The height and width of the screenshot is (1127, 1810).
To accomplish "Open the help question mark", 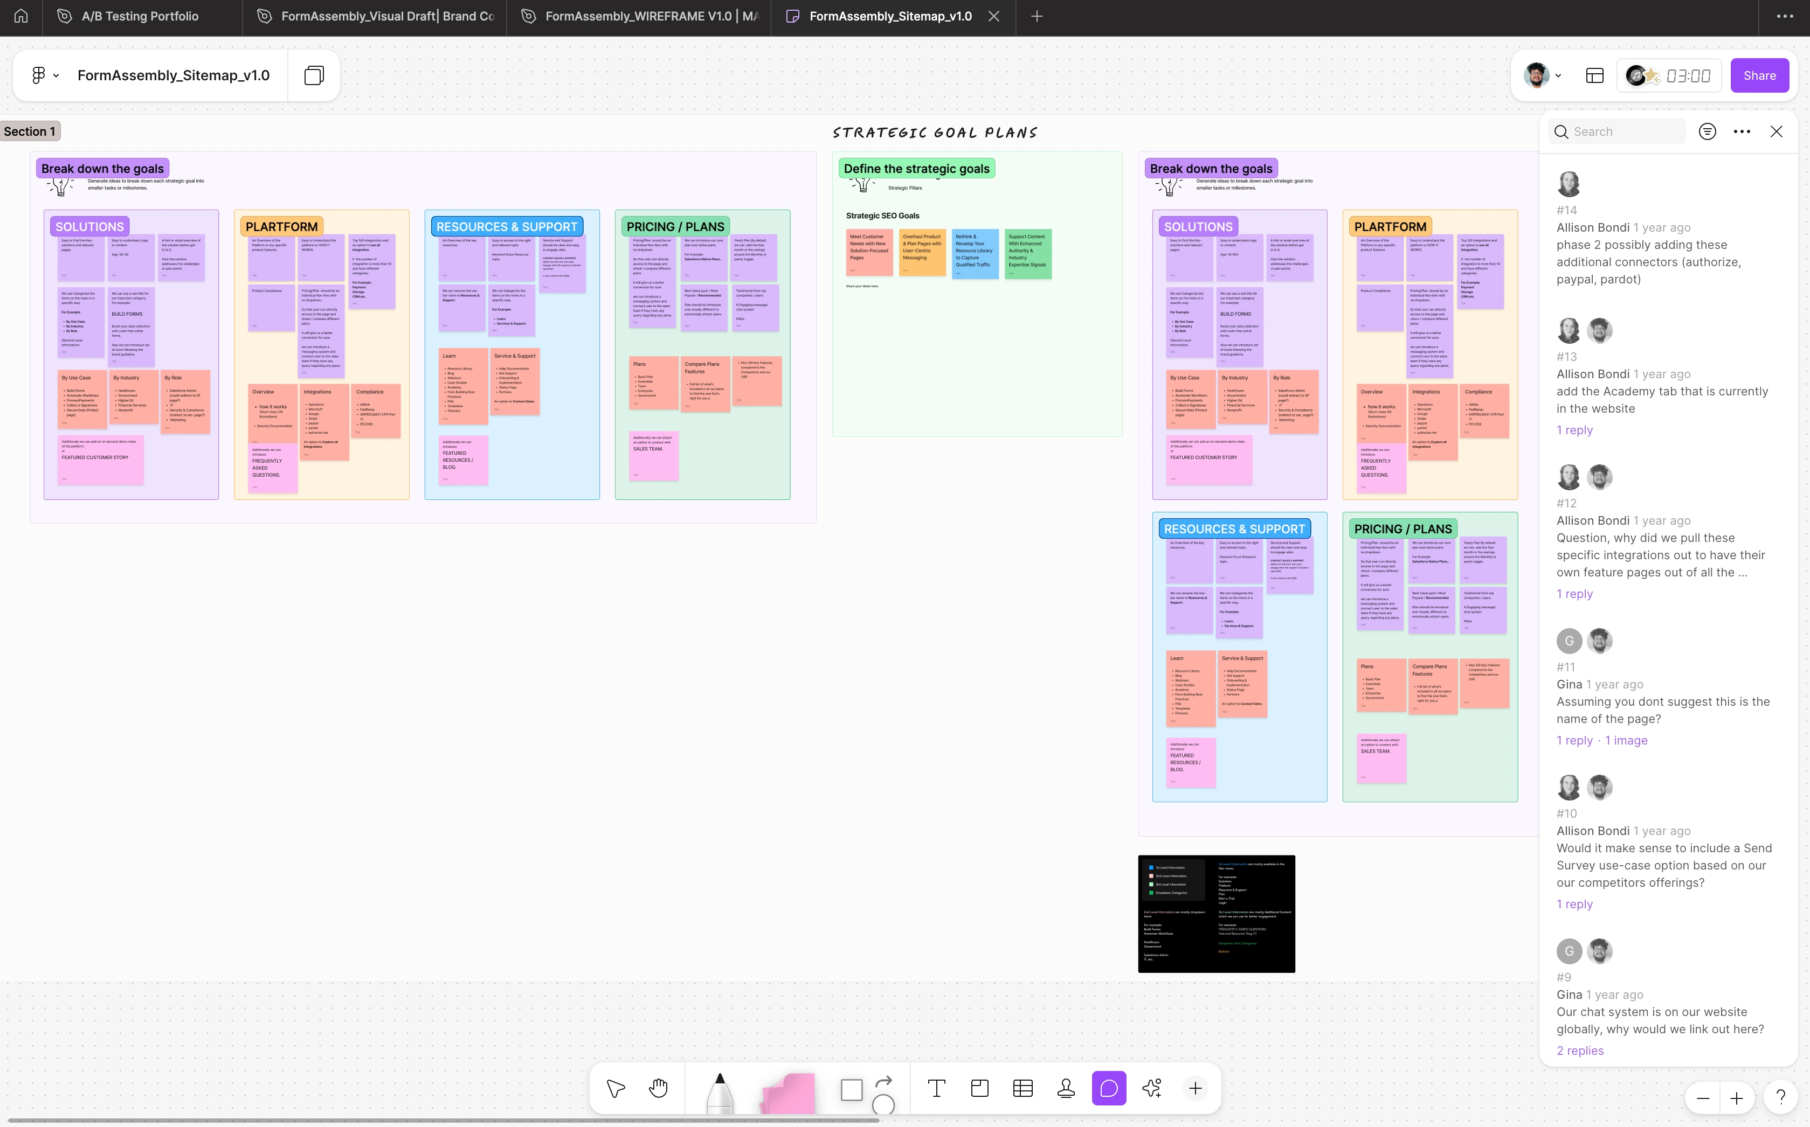I will (1780, 1097).
